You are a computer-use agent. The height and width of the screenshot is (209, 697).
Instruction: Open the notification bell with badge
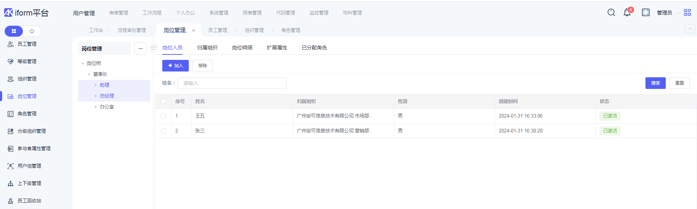[627, 13]
